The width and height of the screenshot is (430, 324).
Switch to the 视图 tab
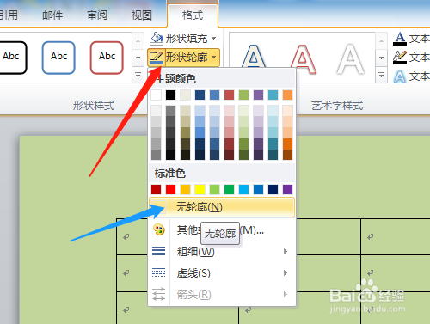point(141,15)
